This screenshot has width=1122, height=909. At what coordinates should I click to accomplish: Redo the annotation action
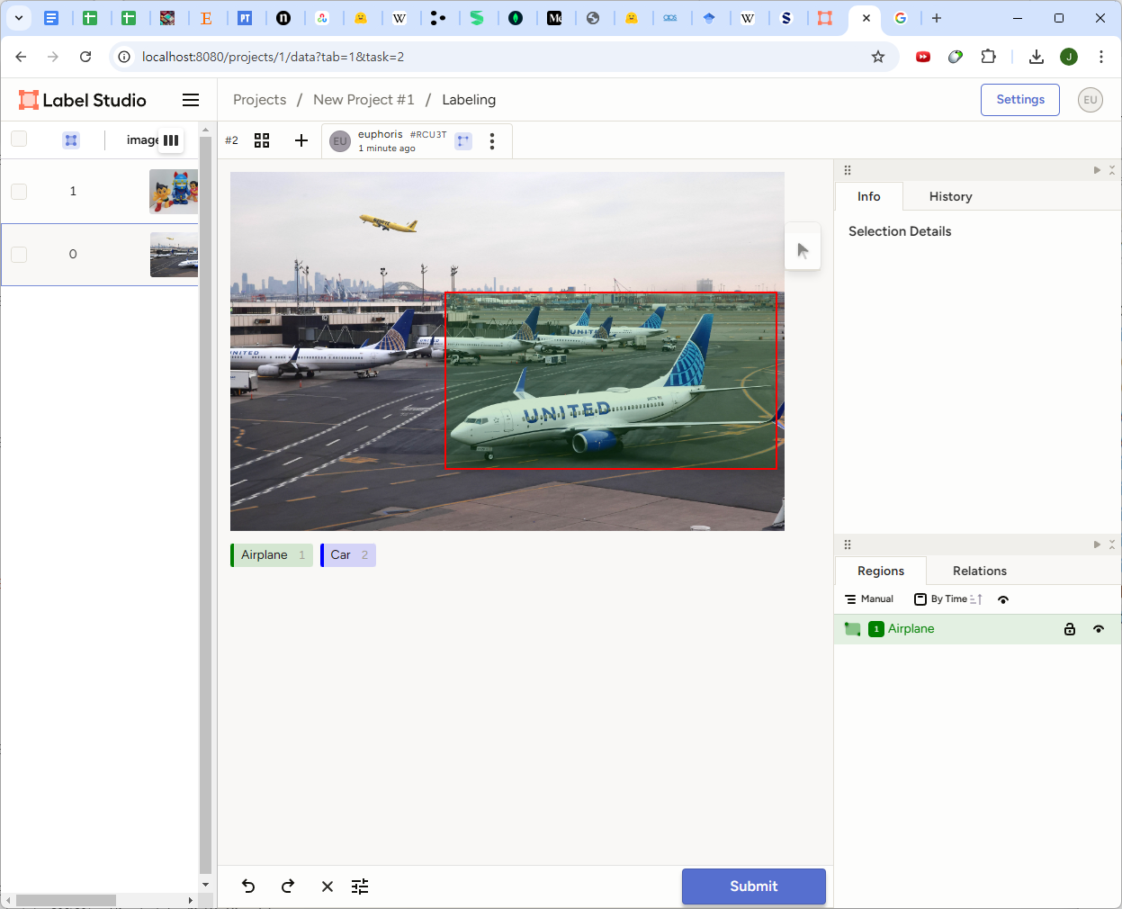288,886
